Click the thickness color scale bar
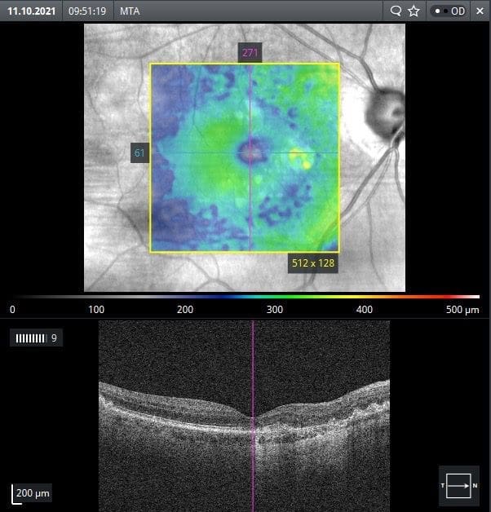This screenshot has width=491, height=512. tap(245, 298)
